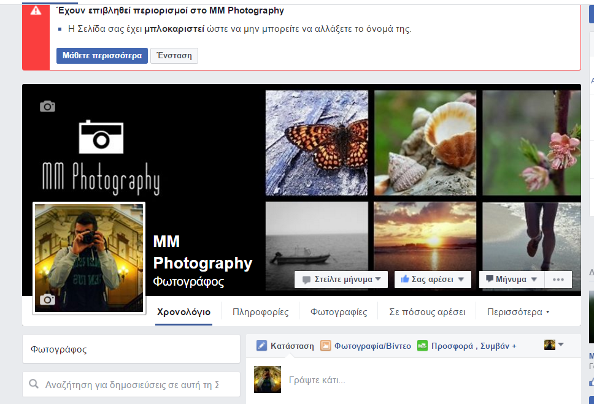Open the post-as identity selector arrow
The width and height of the screenshot is (594, 404).
561,345
